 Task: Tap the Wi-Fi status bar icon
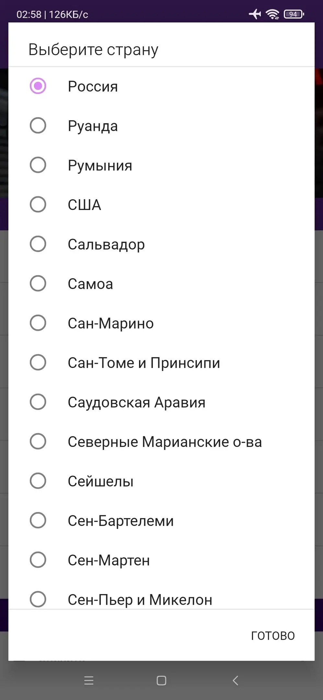pos(272,14)
